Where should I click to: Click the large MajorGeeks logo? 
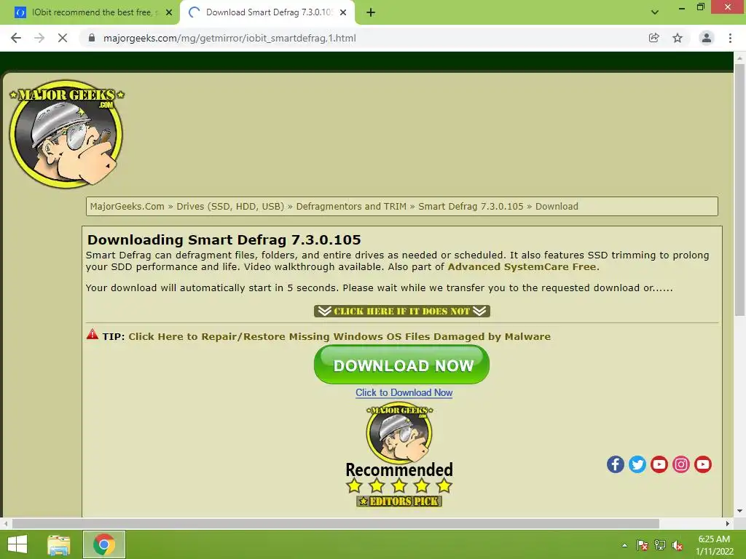[x=66, y=134]
